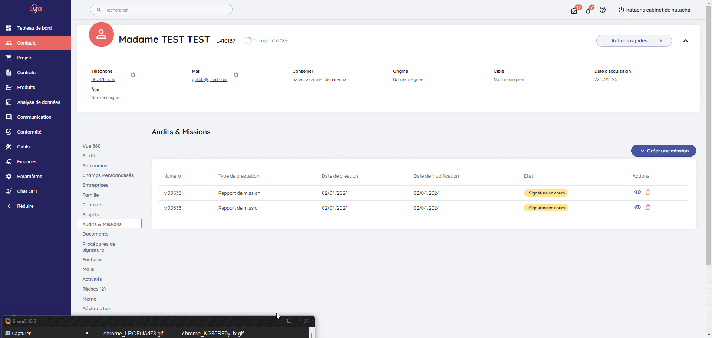Click the Contrats document icon

click(9, 73)
